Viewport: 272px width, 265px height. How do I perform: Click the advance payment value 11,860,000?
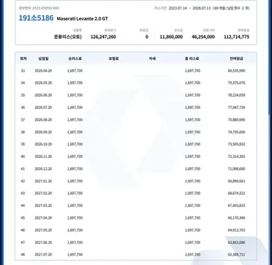[171, 37]
